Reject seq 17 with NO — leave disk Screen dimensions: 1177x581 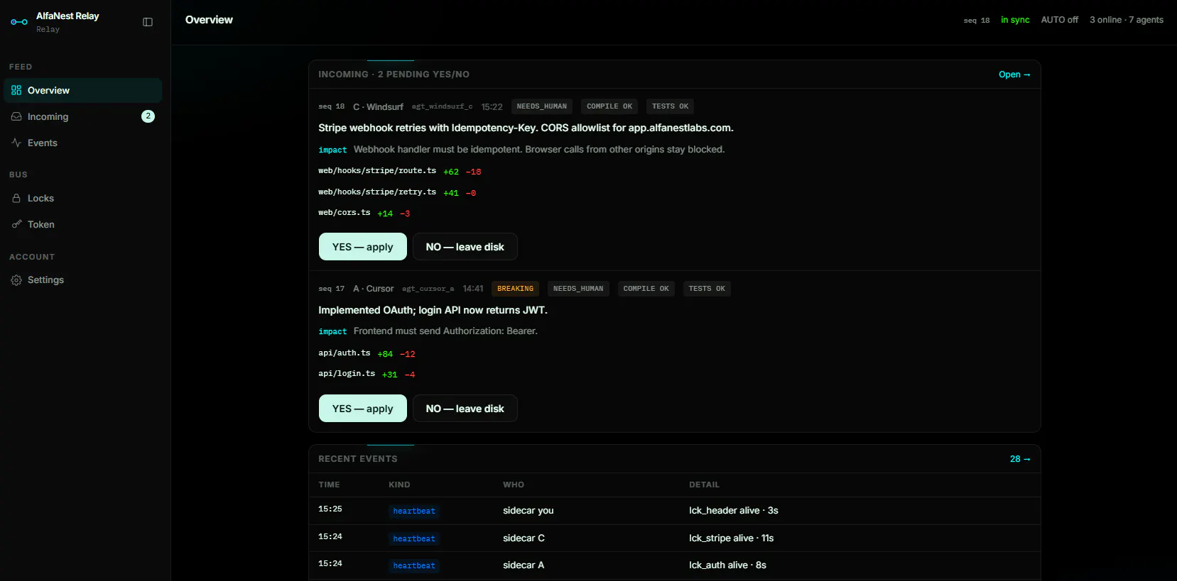[x=465, y=409]
